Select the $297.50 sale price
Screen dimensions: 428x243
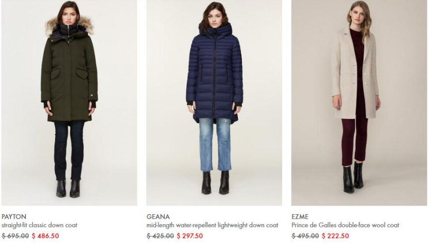click(190, 236)
